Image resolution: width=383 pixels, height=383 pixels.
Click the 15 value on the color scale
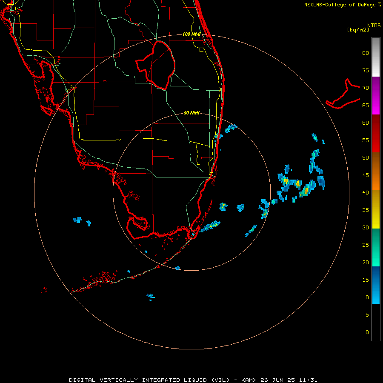click(366, 280)
